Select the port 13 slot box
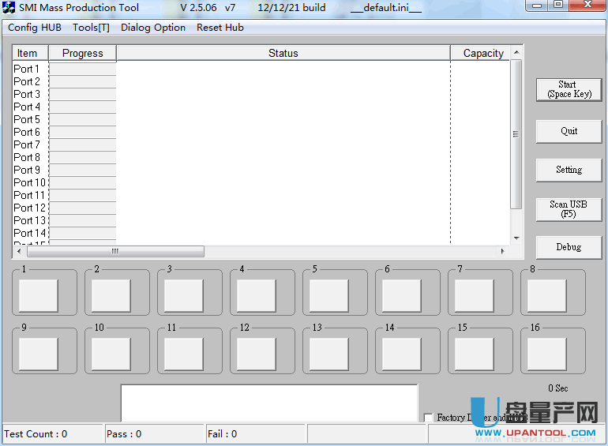The image size is (608, 446). 329,353
